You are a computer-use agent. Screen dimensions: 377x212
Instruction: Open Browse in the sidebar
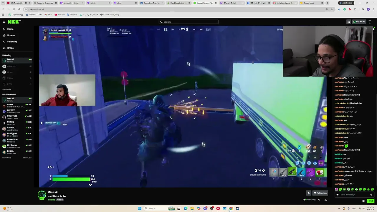(11, 35)
